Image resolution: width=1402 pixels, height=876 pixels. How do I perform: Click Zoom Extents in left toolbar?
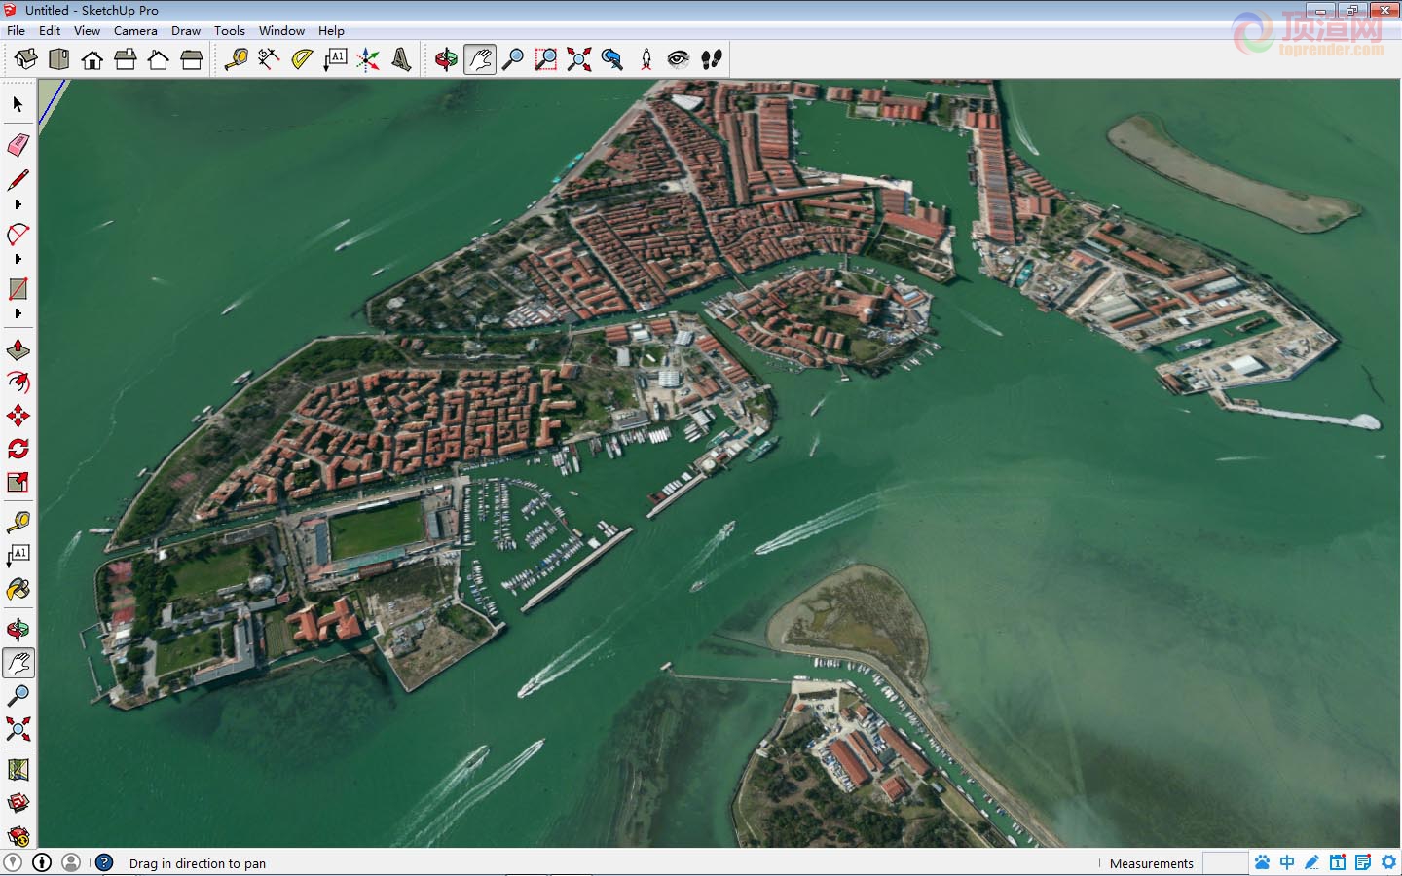[18, 729]
